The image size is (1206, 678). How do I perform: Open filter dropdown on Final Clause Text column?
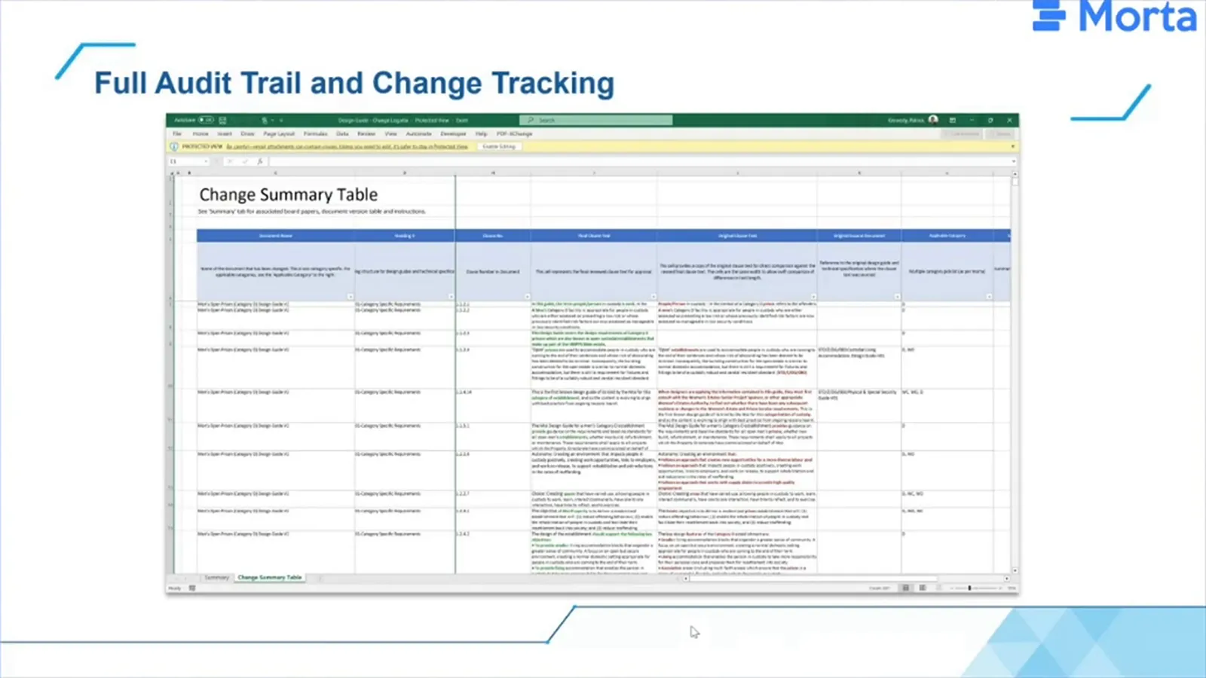tap(653, 297)
